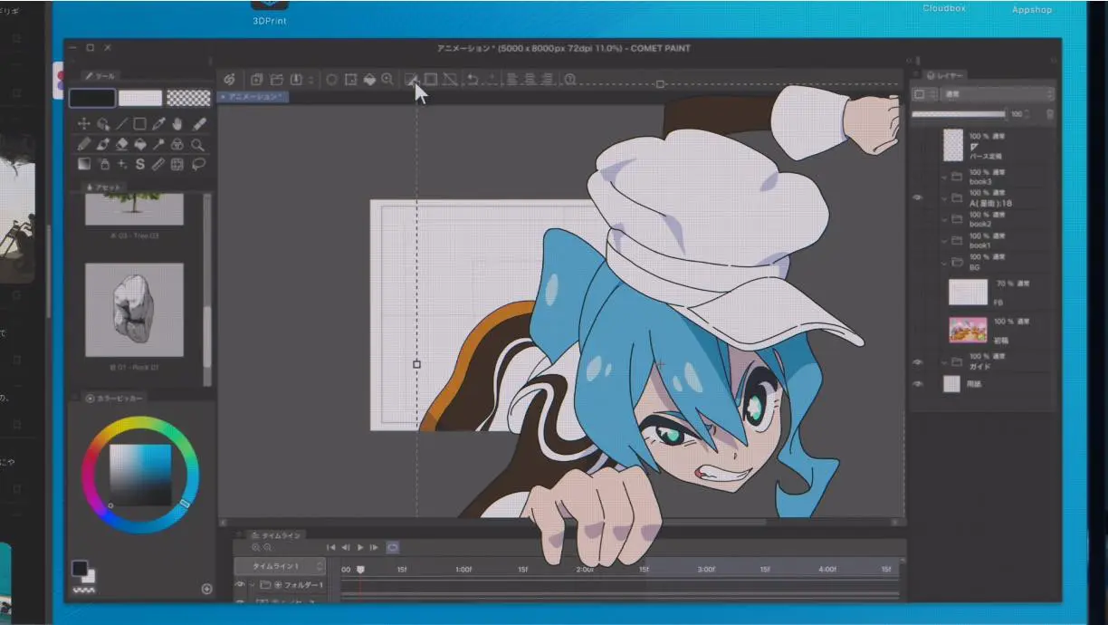Step forward one frame in timeline
This screenshot has height=625, width=1108.
(x=374, y=547)
